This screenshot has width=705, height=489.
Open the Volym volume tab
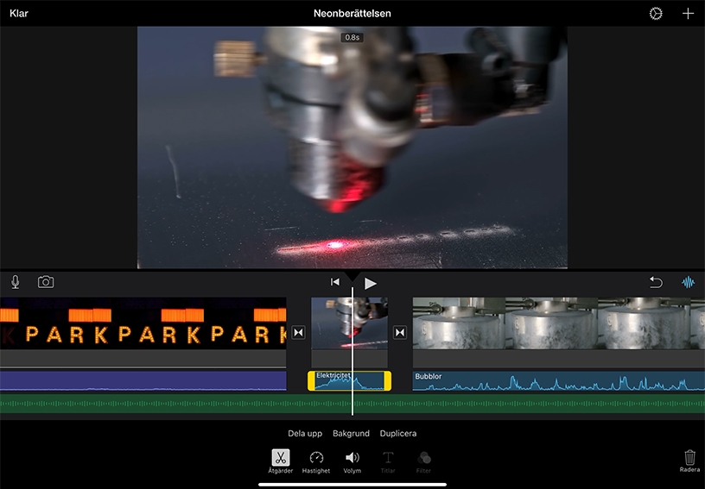(x=352, y=461)
